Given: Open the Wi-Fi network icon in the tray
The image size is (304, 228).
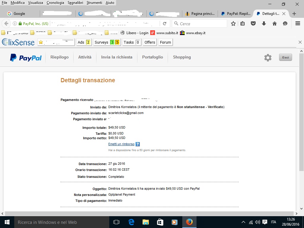Looking at the screenshot, I should (251, 222).
